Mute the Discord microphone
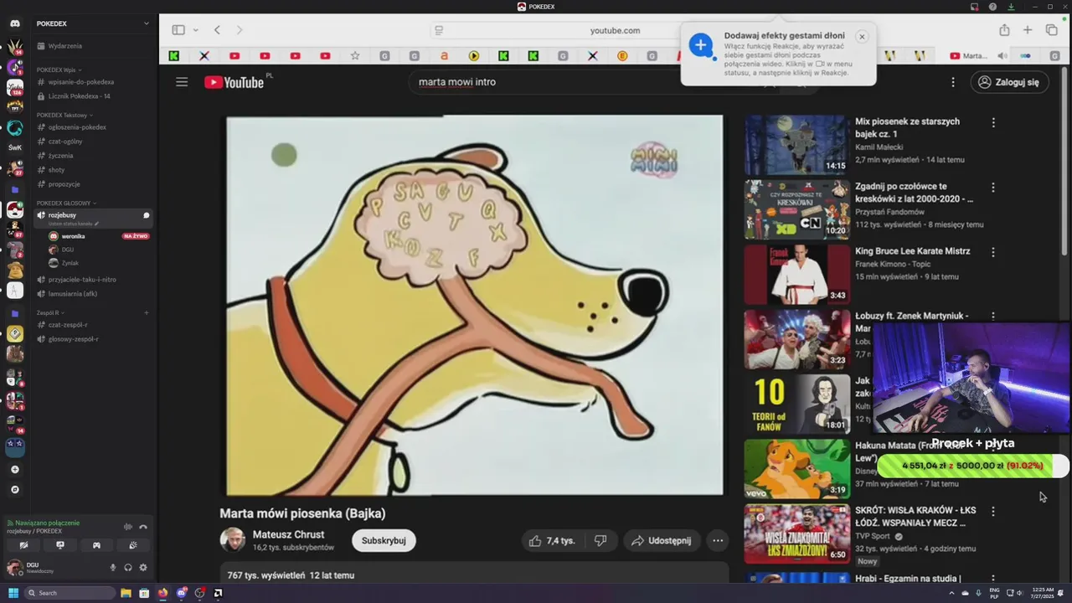The width and height of the screenshot is (1072, 603). 113,567
